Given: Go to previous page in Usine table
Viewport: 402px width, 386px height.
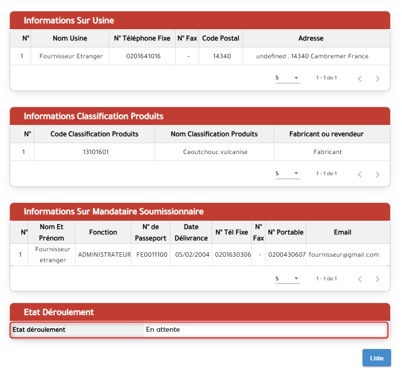Looking at the screenshot, I should (x=360, y=78).
